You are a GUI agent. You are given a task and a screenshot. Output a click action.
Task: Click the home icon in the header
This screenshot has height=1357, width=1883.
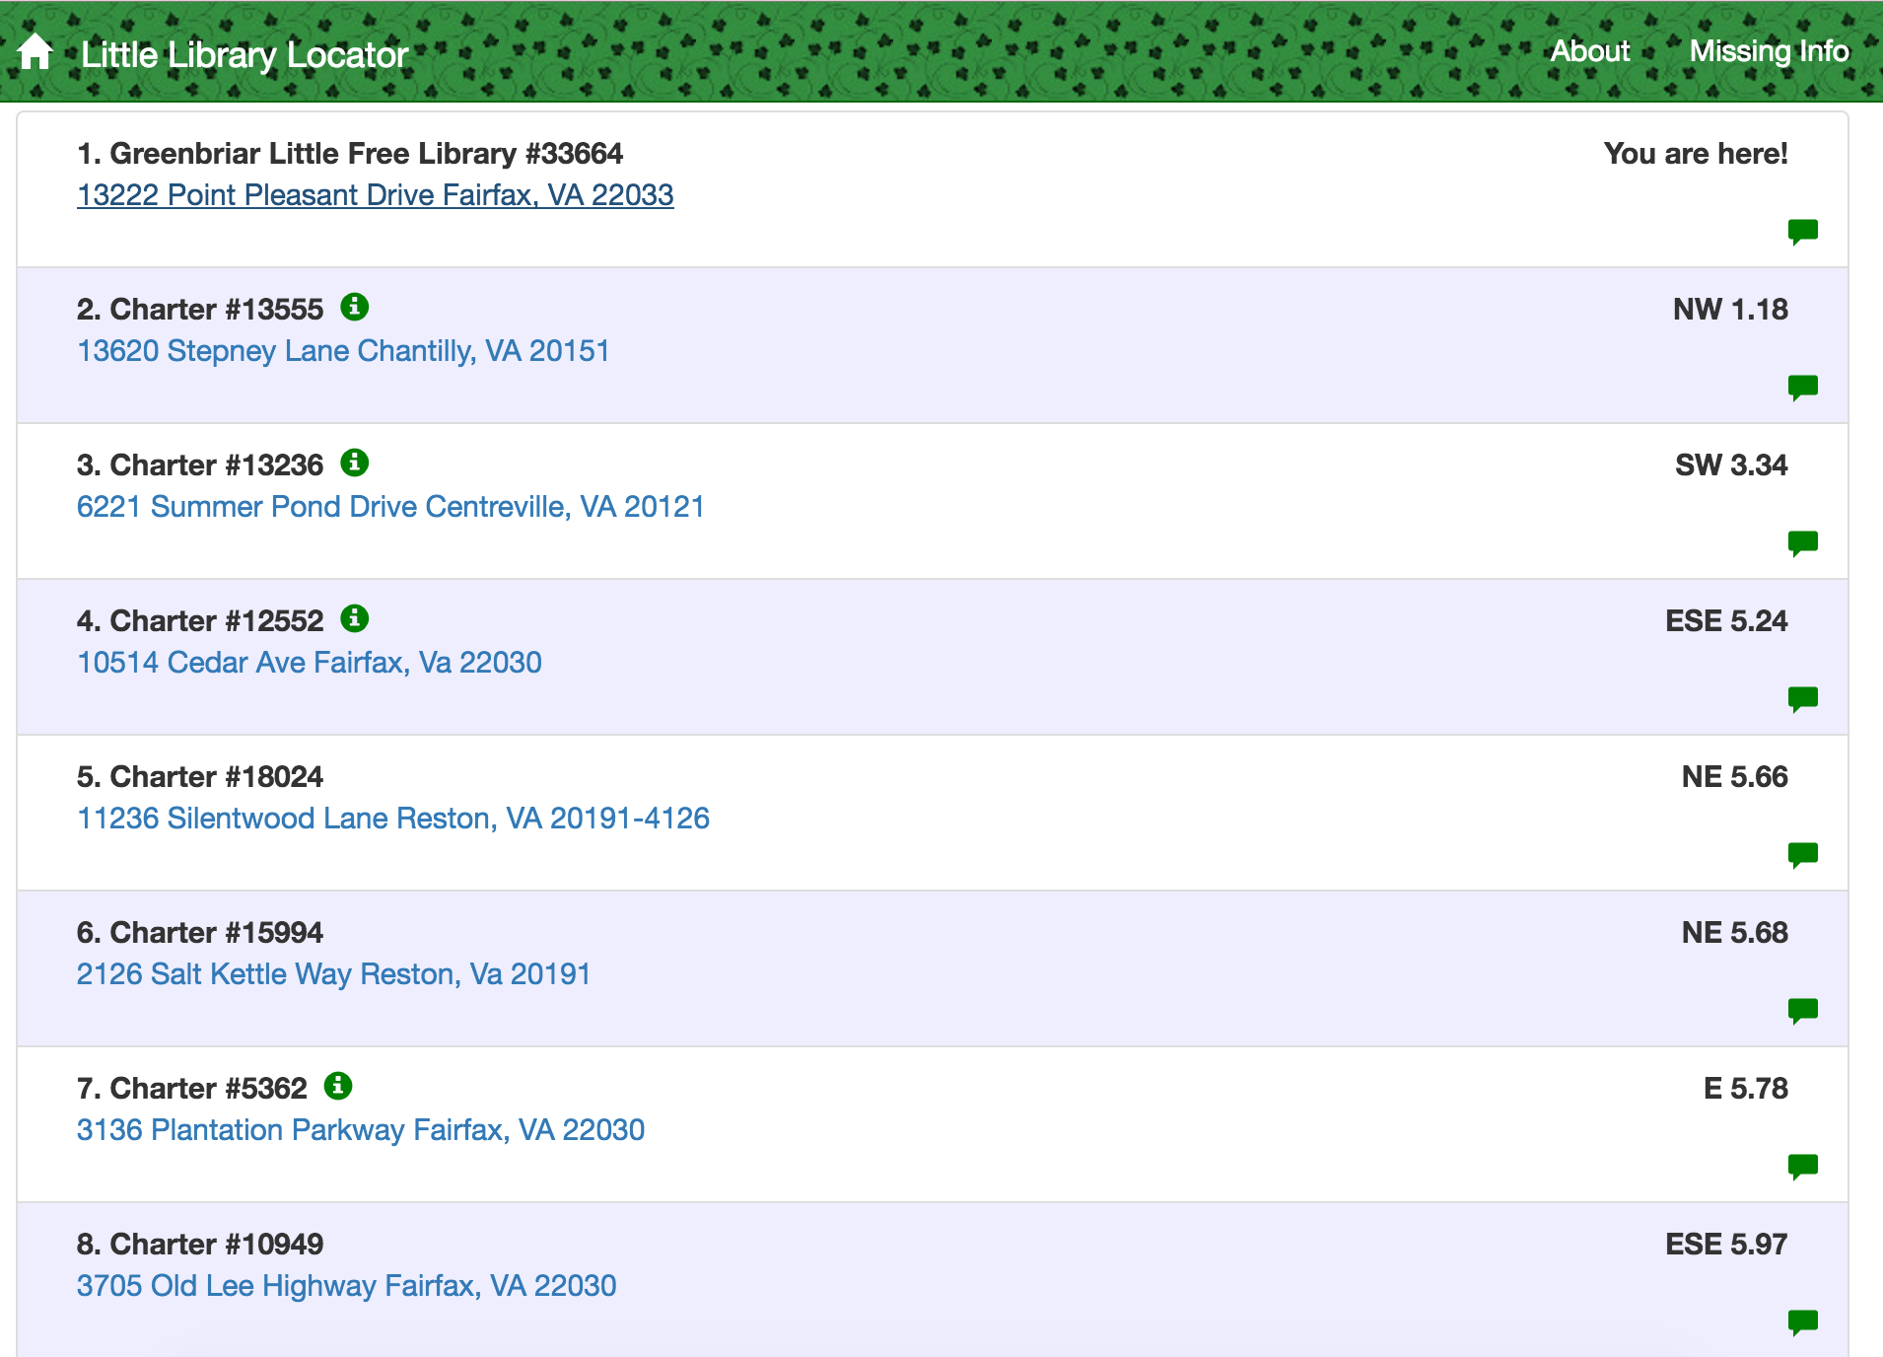[x=35, y=51]
